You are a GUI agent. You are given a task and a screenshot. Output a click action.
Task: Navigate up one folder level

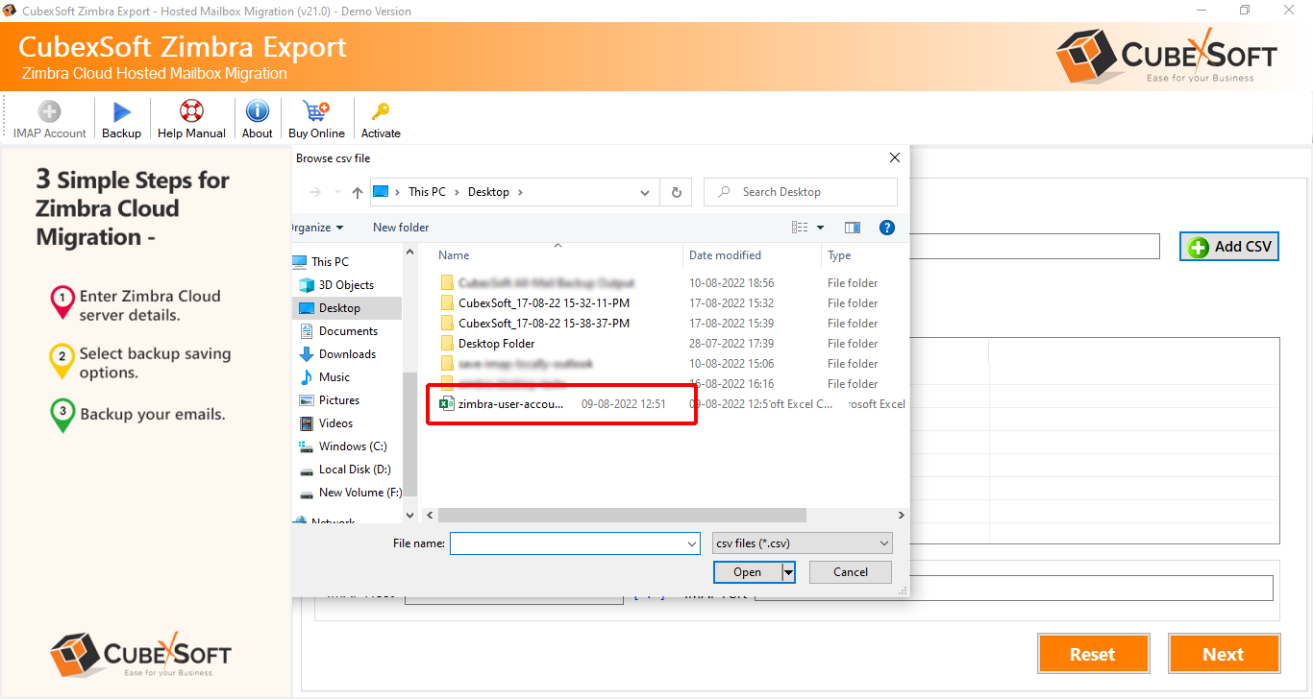click(x=358, y=192)
